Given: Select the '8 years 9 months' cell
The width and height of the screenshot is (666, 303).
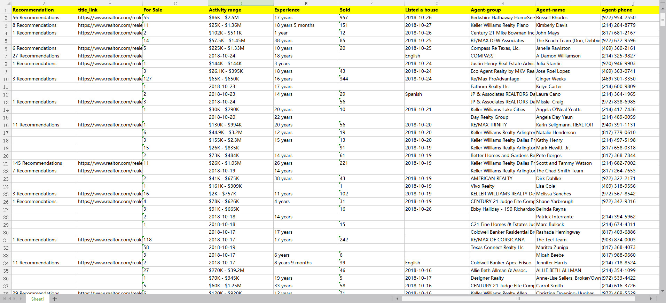Looking at the screenshot, I should click(x=306, y=263).
